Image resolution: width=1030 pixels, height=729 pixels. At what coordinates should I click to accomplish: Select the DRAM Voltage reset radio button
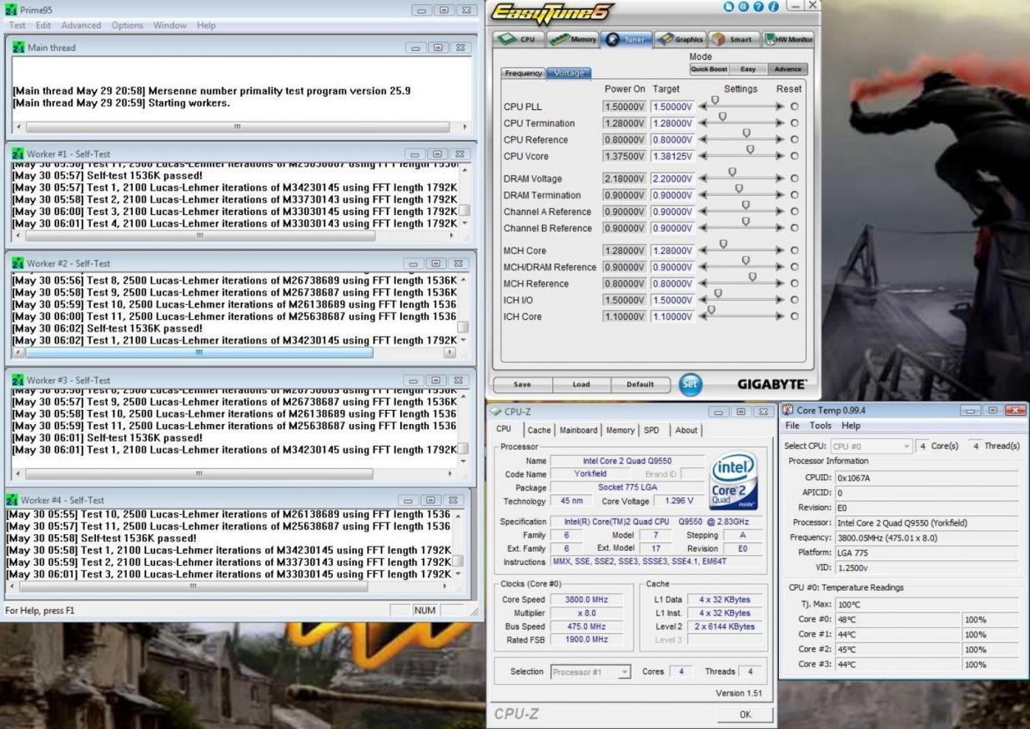794,179
